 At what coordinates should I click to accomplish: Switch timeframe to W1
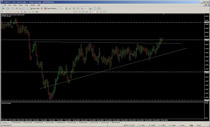pos(101,12)
